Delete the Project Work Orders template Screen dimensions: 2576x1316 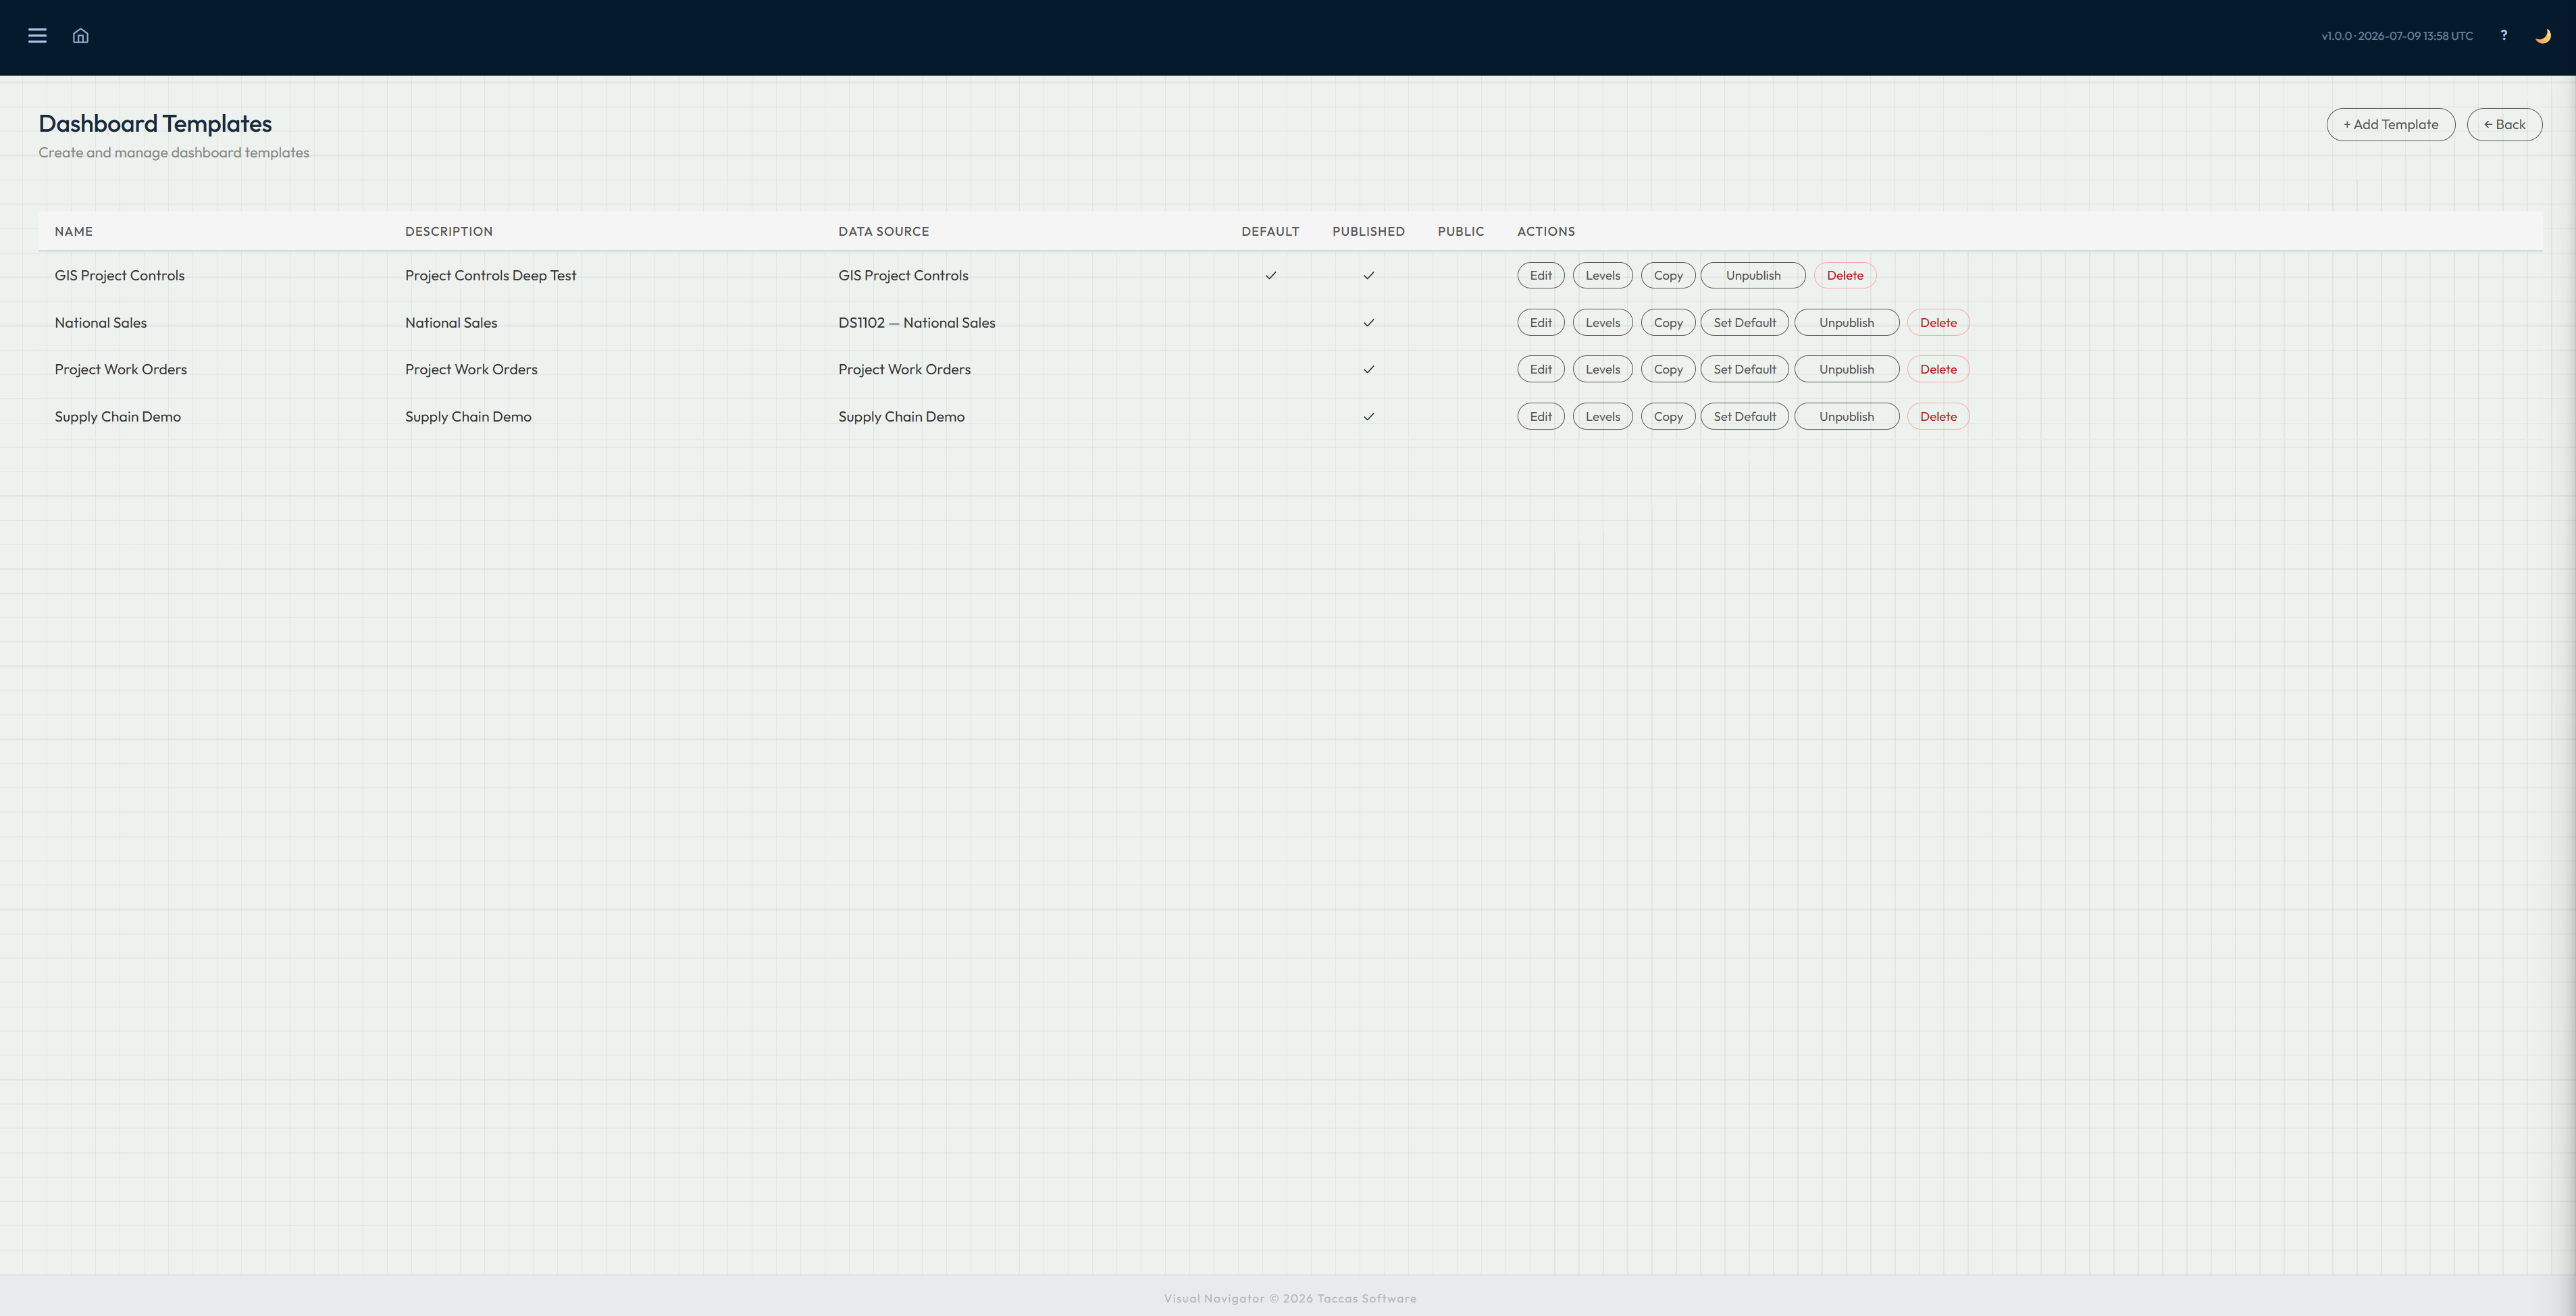pos(1938,370)
